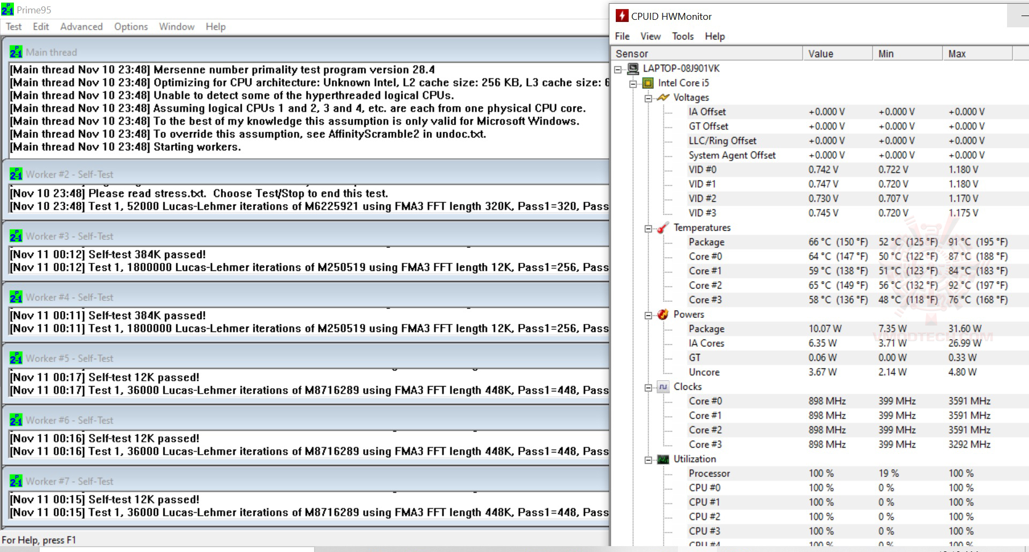Click the Voltages category icon
Screen dimensions: 1029x552
pyautogui.click(x=663, y=97)
